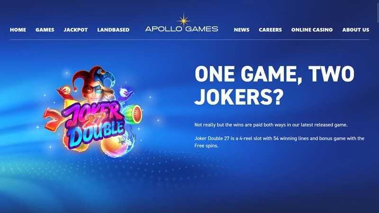Screen dimensions: 379x213
Task: Click the watermelon slice symbol
Action: [x=135, y=114]
